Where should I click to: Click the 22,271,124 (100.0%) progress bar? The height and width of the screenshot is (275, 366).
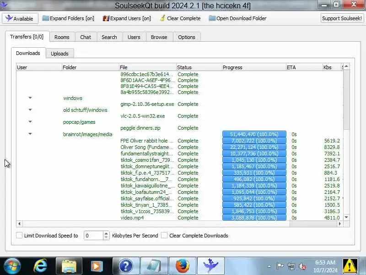click(254, 147)
